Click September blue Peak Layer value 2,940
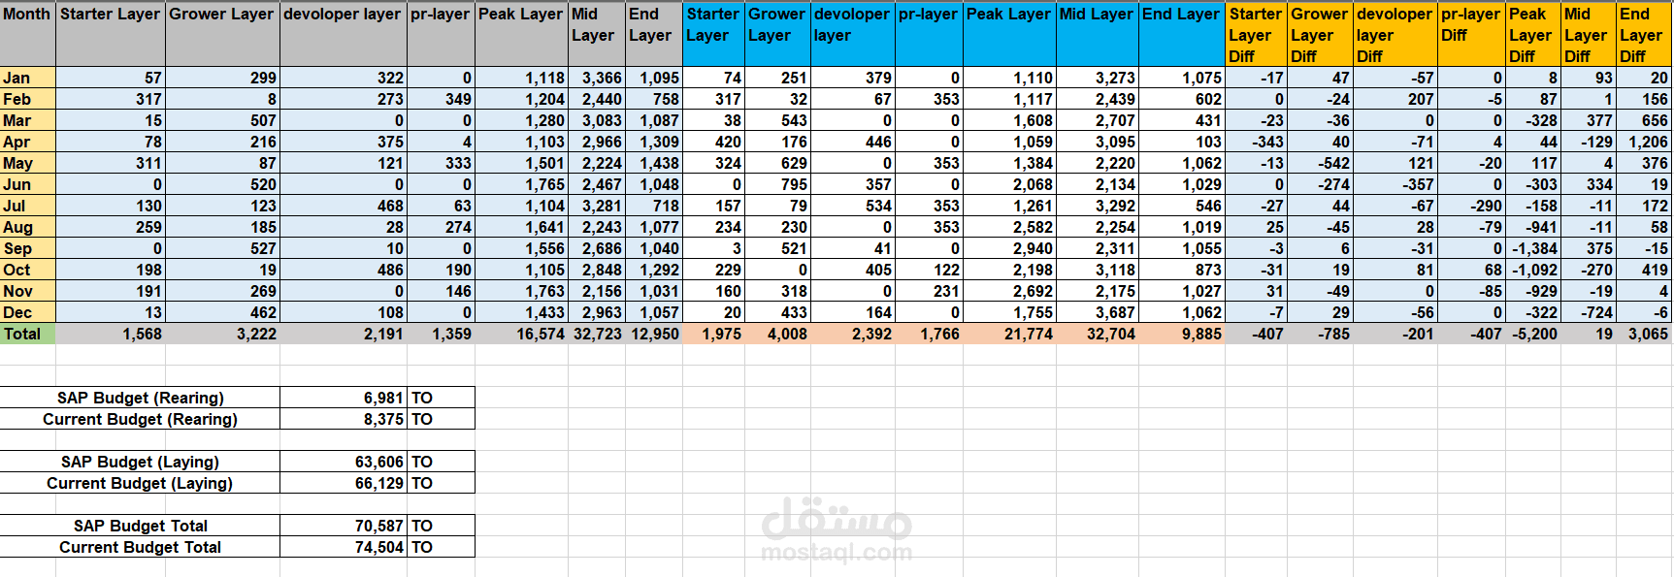The width and height of the screenshot is (1674, 577). [1009, 248]
